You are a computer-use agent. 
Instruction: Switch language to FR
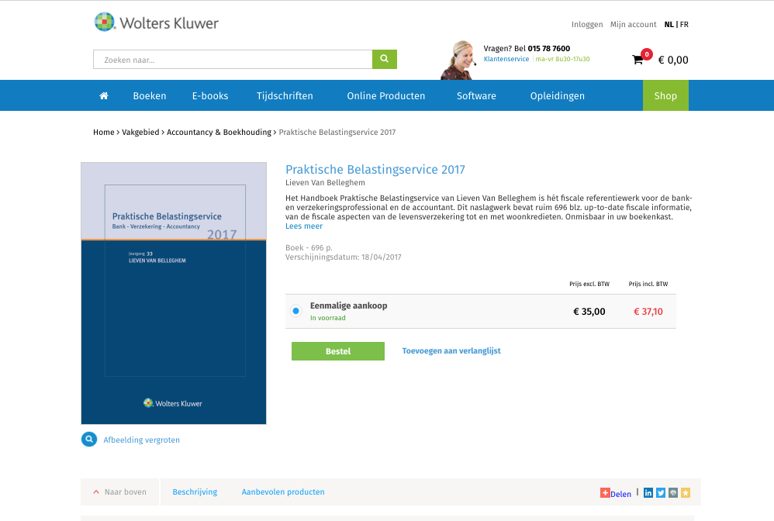tap(684, 25)
